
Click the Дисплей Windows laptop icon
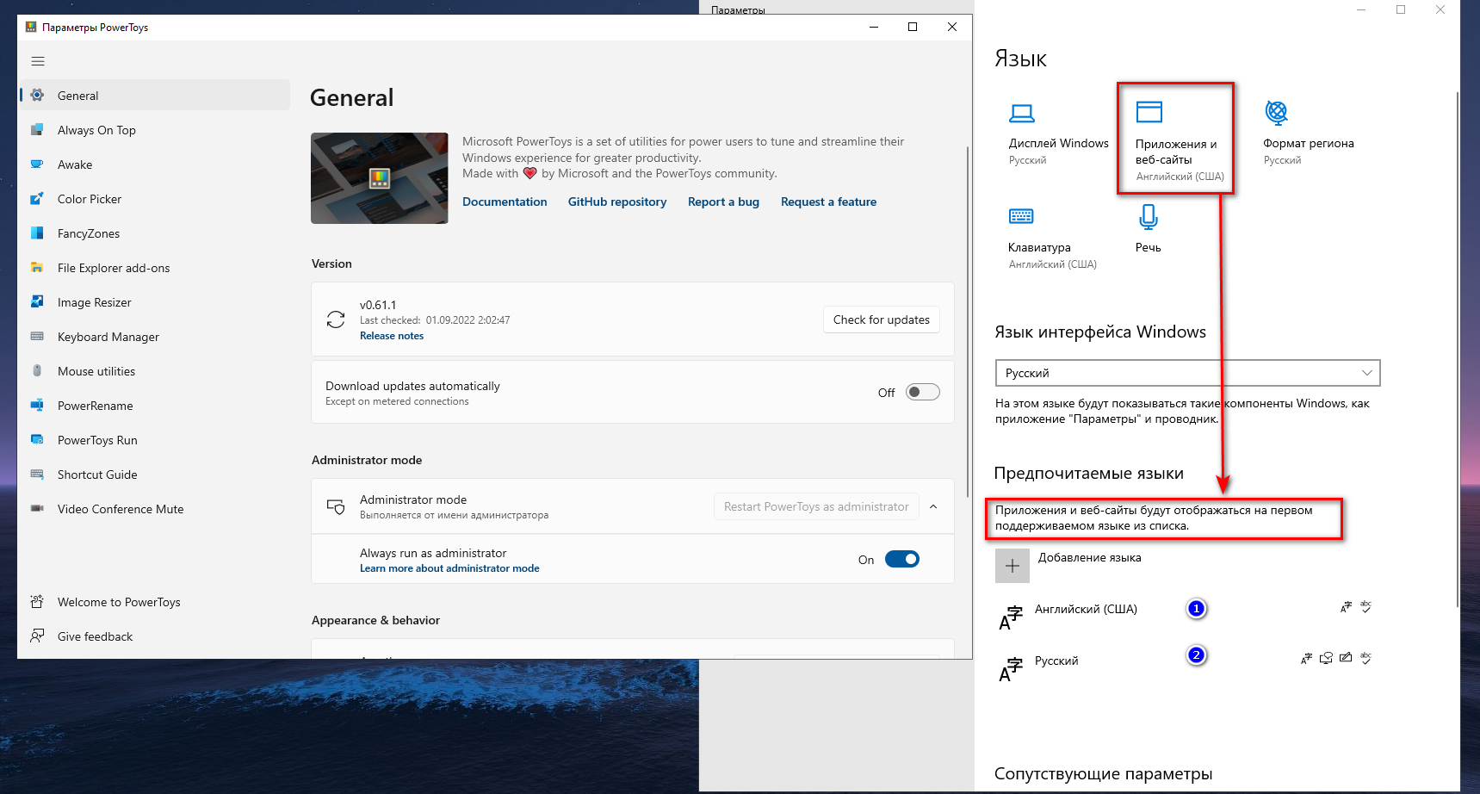tap(1022, 113)
